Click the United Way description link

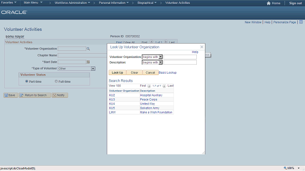(147, 104)
